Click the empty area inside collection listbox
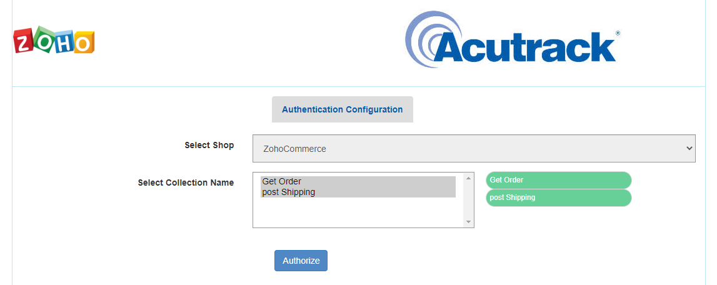 coord(358,212)
